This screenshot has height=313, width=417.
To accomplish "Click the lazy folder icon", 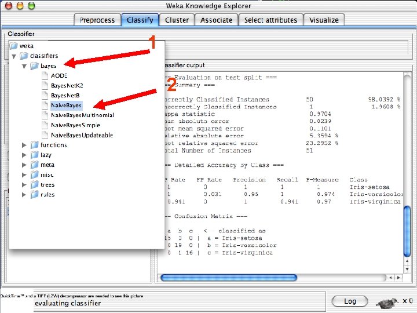I will (34, 155).
